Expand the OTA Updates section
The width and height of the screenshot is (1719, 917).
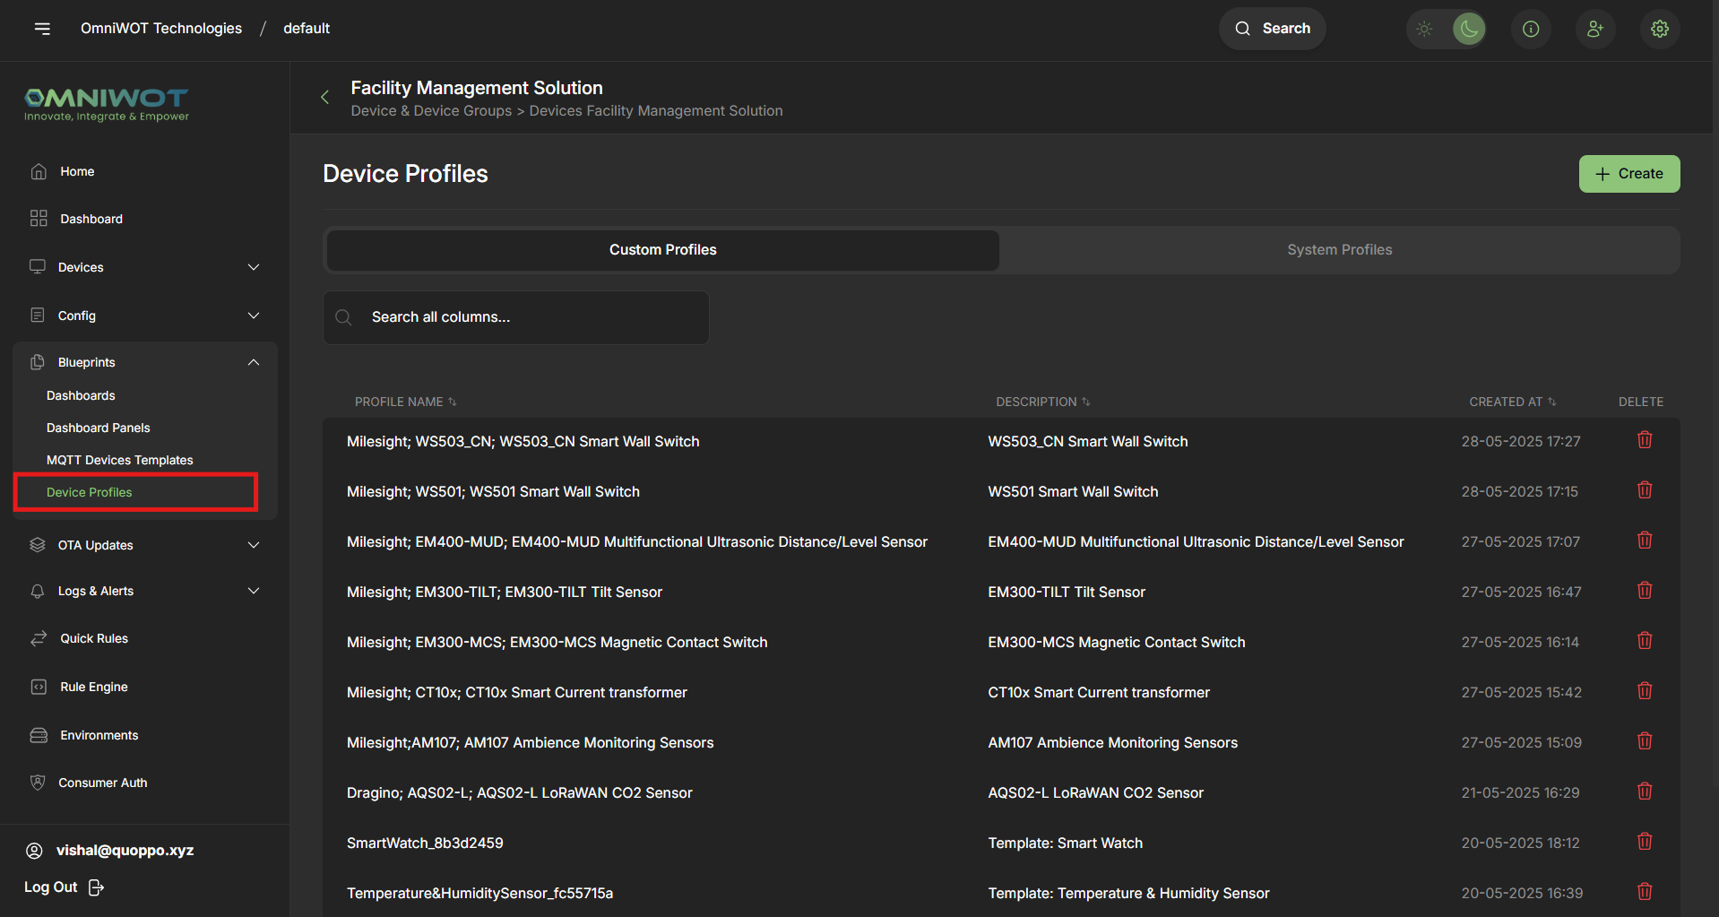[254, 544]
